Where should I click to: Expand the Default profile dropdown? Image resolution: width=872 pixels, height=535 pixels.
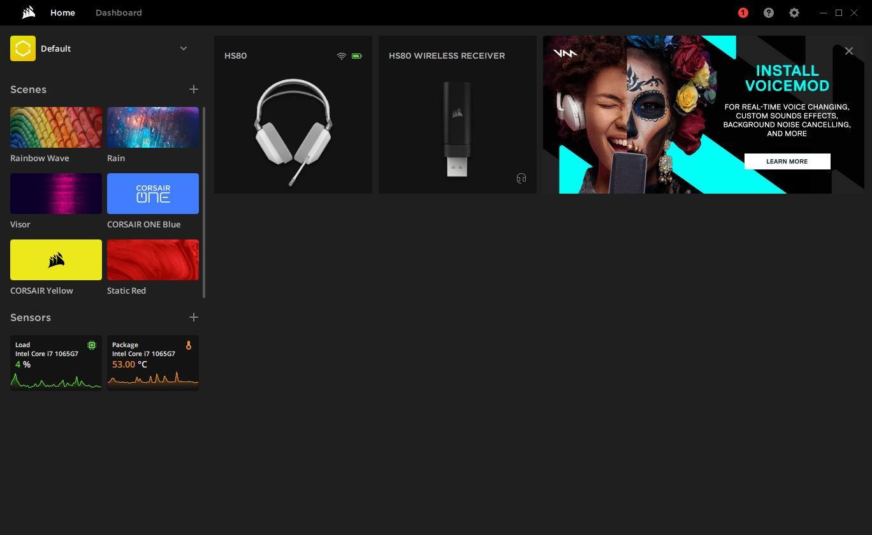point(184,48)
